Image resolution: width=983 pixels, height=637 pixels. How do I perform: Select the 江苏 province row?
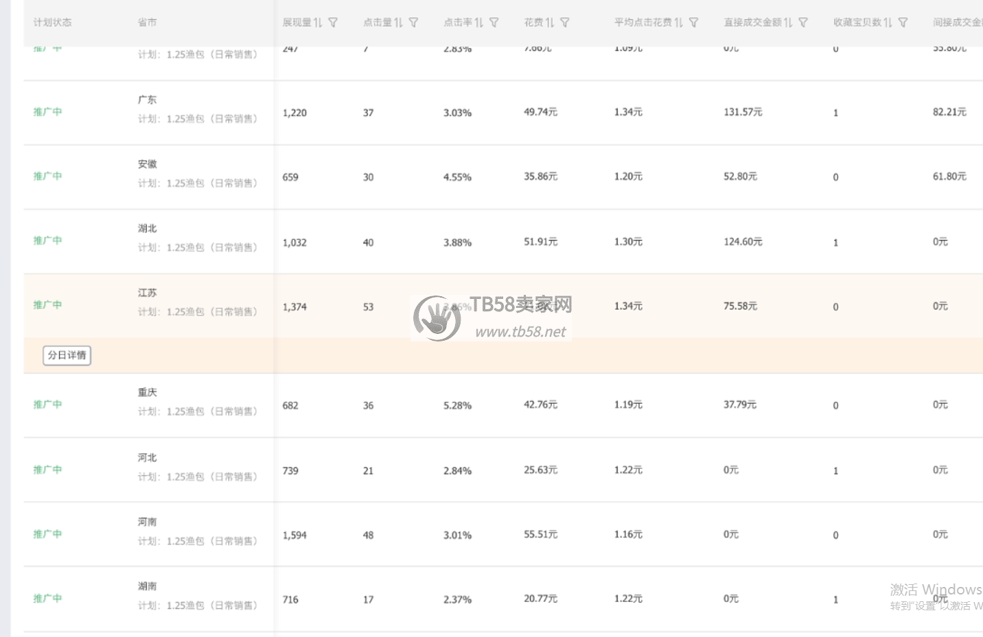[x=147, y=293]
